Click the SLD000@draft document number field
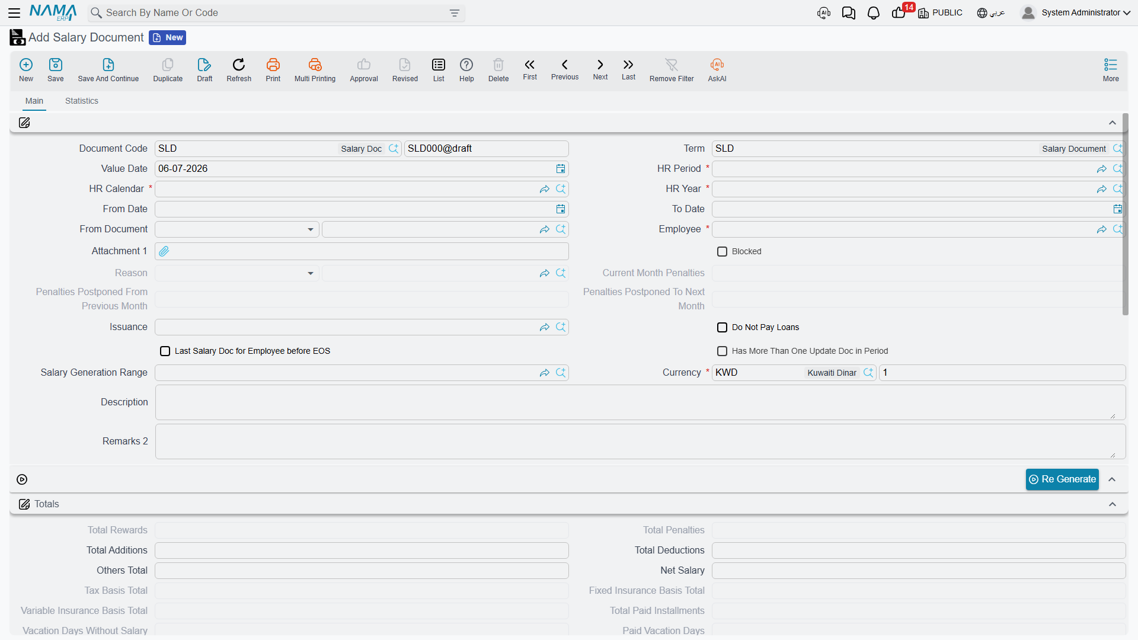This screenshot has width=1138, height=640. [486, 149]
